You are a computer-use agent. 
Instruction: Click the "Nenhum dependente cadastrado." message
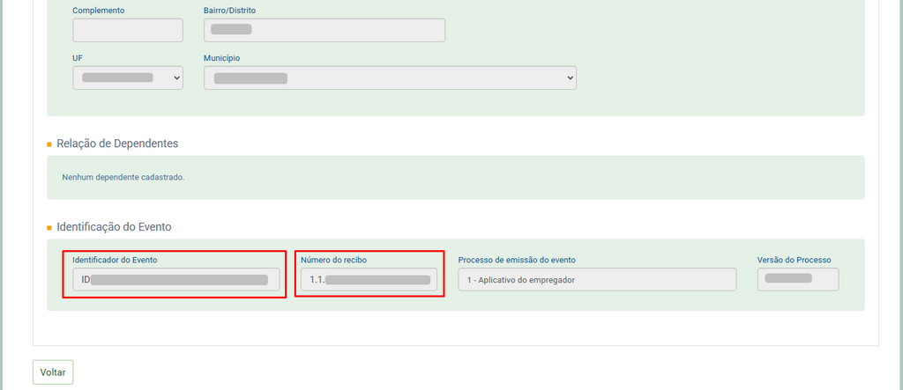(123, 177)
